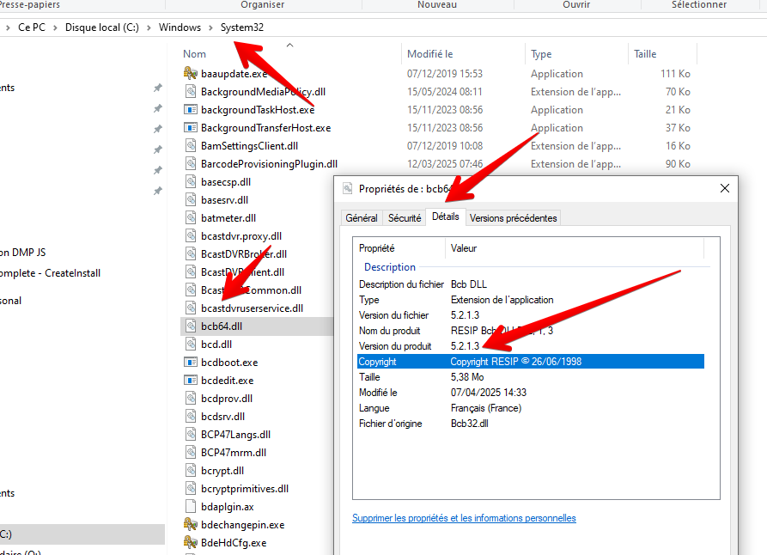
Task: Select the Copyright property row
Action: tap(531, 361)
